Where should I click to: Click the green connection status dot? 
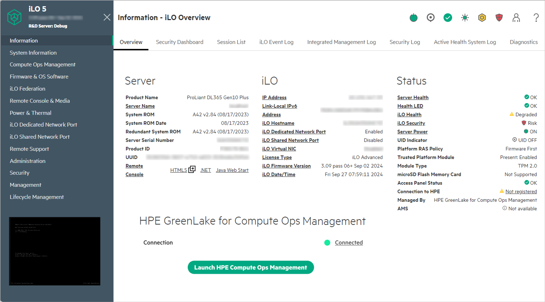coord(327,243)
